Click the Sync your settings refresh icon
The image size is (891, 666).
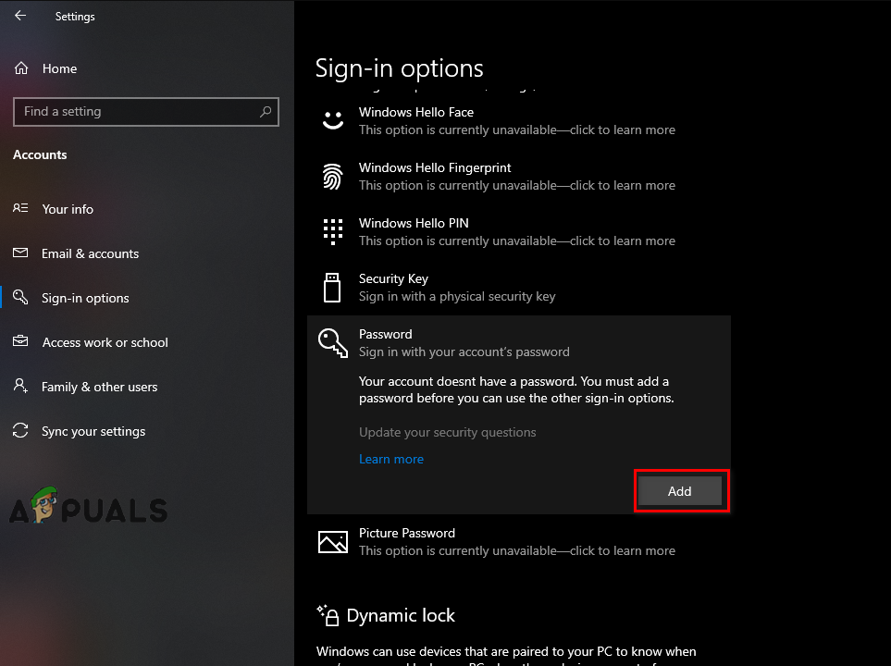20,431
